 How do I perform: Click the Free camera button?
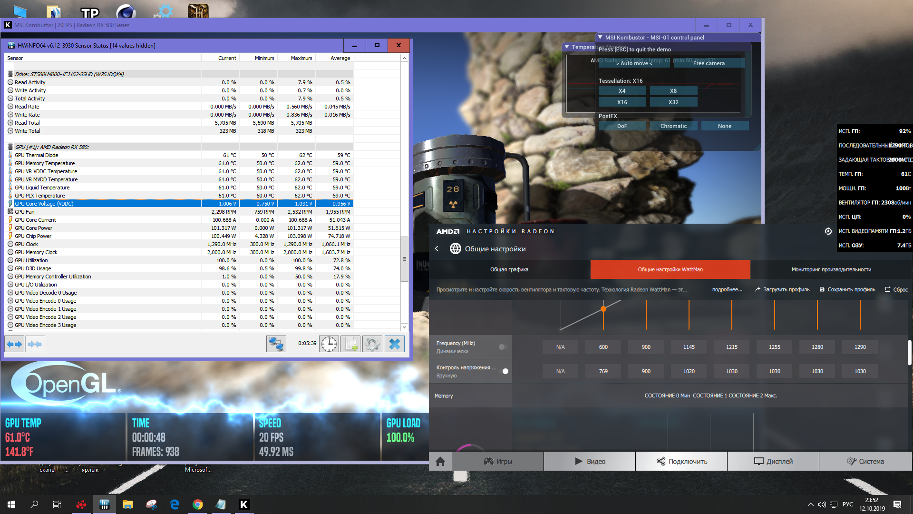click(x=709, y=63)
